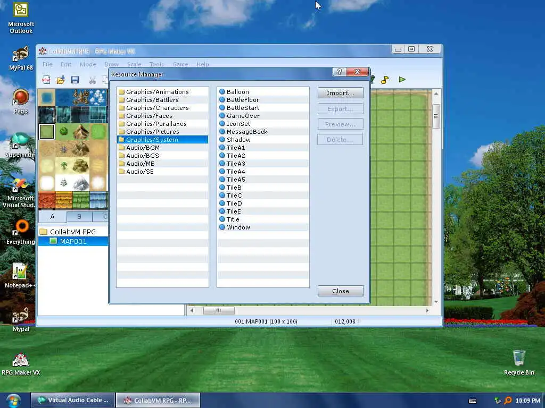Click the Open Project folder icon
The image size is (545, 408).
[x=61, y=80]
